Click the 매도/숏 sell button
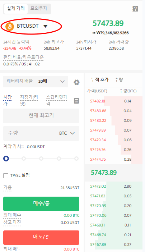Screen dimensions: 145x252 tap(41, 237)
